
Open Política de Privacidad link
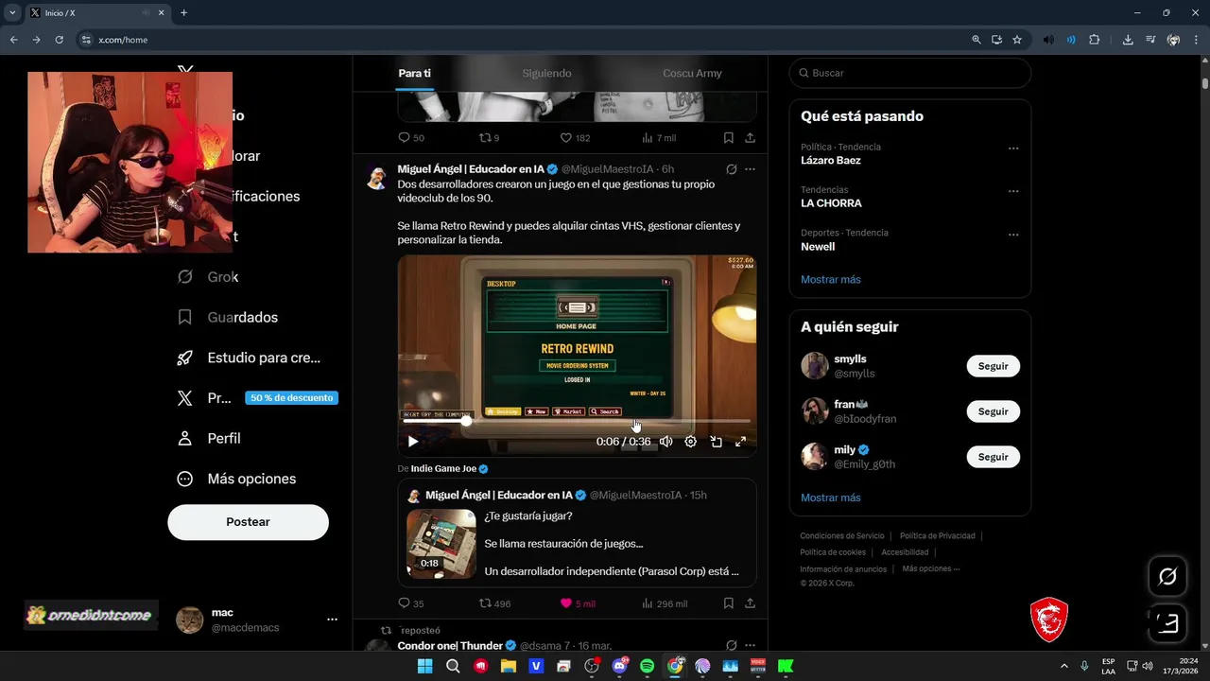point(937,535)
